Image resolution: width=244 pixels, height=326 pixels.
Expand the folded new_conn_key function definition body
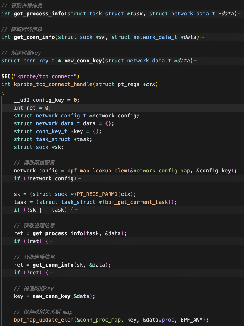coord(196,61)
